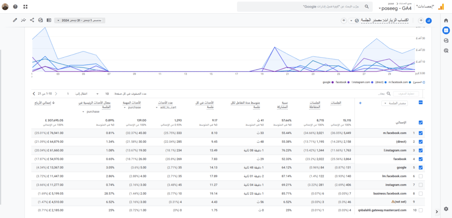Click the Home icon in right sidebar
The width and height of the screenshot is (452, 218).
tap(446, 20)
